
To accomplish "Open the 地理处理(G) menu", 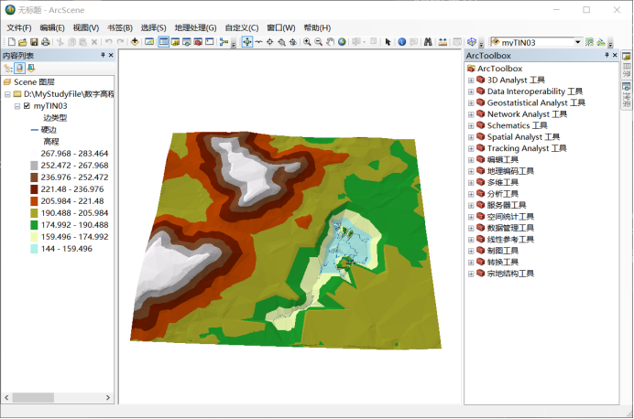I will tap(195, 27).
